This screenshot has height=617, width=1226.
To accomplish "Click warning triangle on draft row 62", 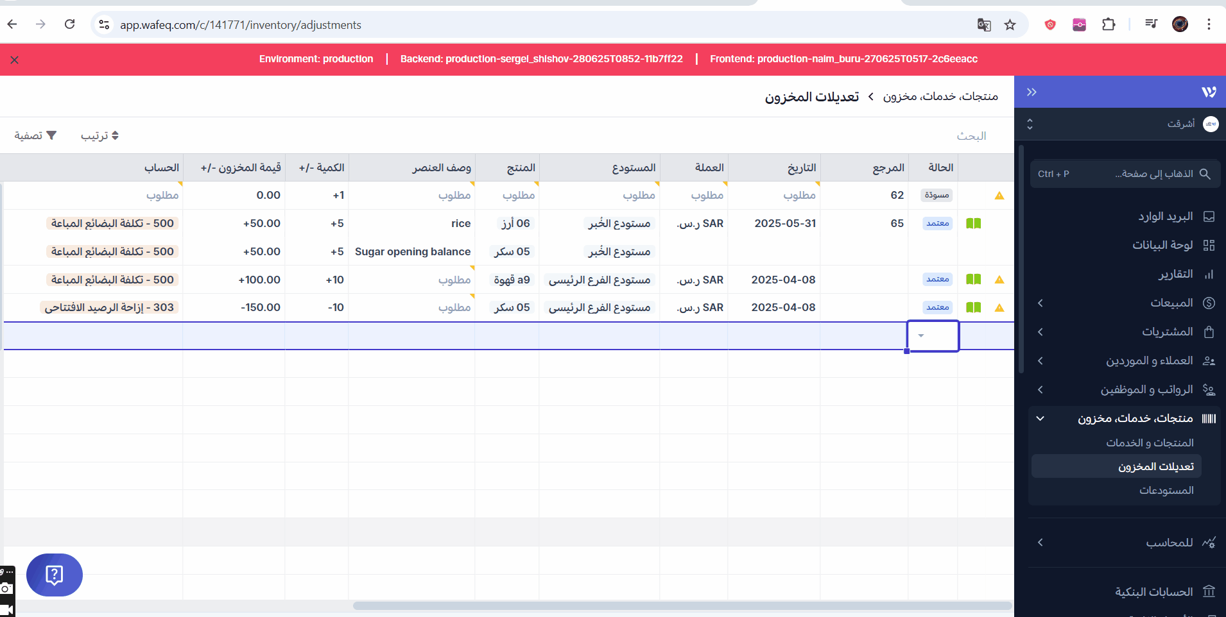I will pyautogui.click(x=999, y=196).
